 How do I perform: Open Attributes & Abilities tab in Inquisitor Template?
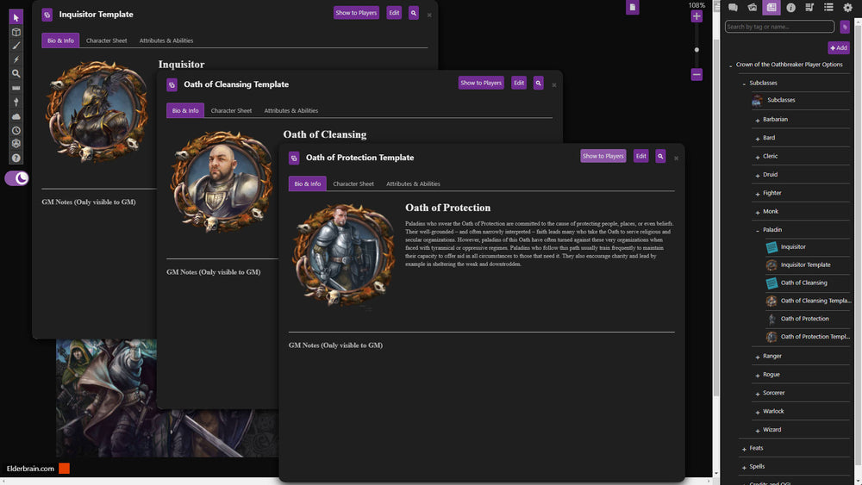pyautogui.click(x=166, y=40)
